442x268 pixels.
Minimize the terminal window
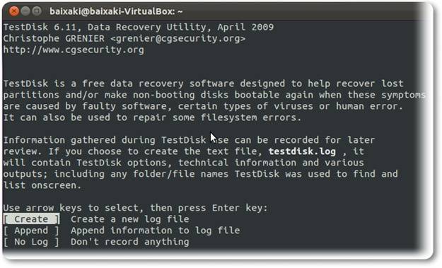(25, 11)
